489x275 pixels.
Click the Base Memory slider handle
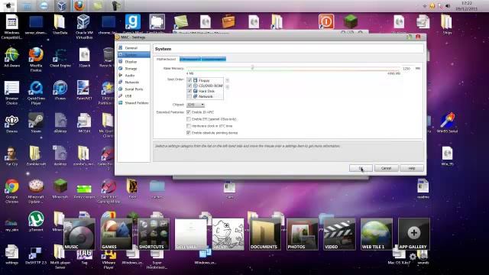tap(253, 67)
